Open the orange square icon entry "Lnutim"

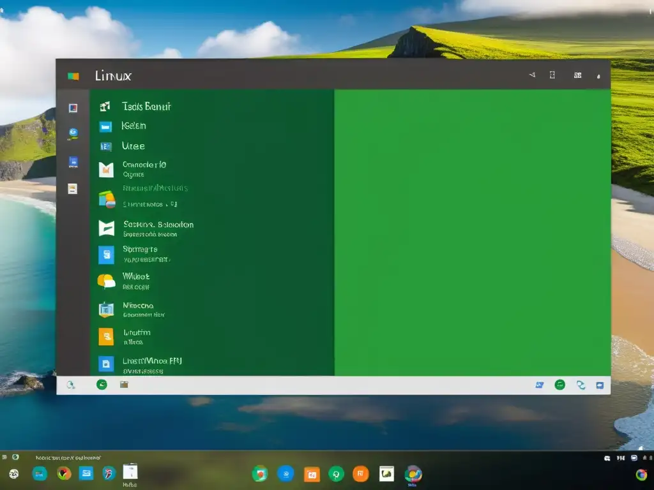106,337
